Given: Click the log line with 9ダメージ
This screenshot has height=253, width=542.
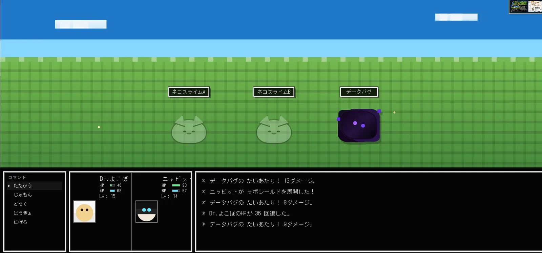Looking at the screenshot, I should tap(257, 224).
